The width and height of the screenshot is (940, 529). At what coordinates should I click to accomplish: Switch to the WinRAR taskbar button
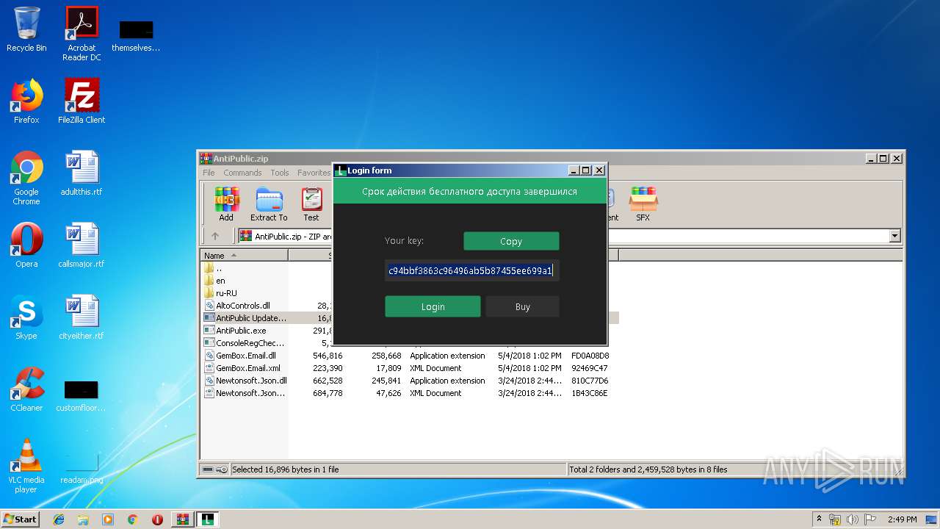(183, 519)
